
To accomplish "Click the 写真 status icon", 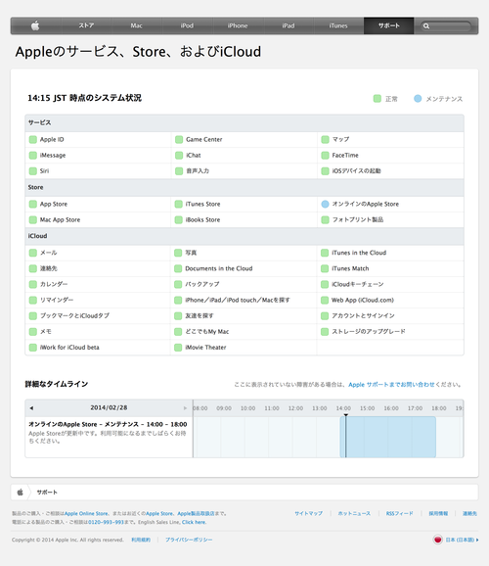I will pos(178,253).
